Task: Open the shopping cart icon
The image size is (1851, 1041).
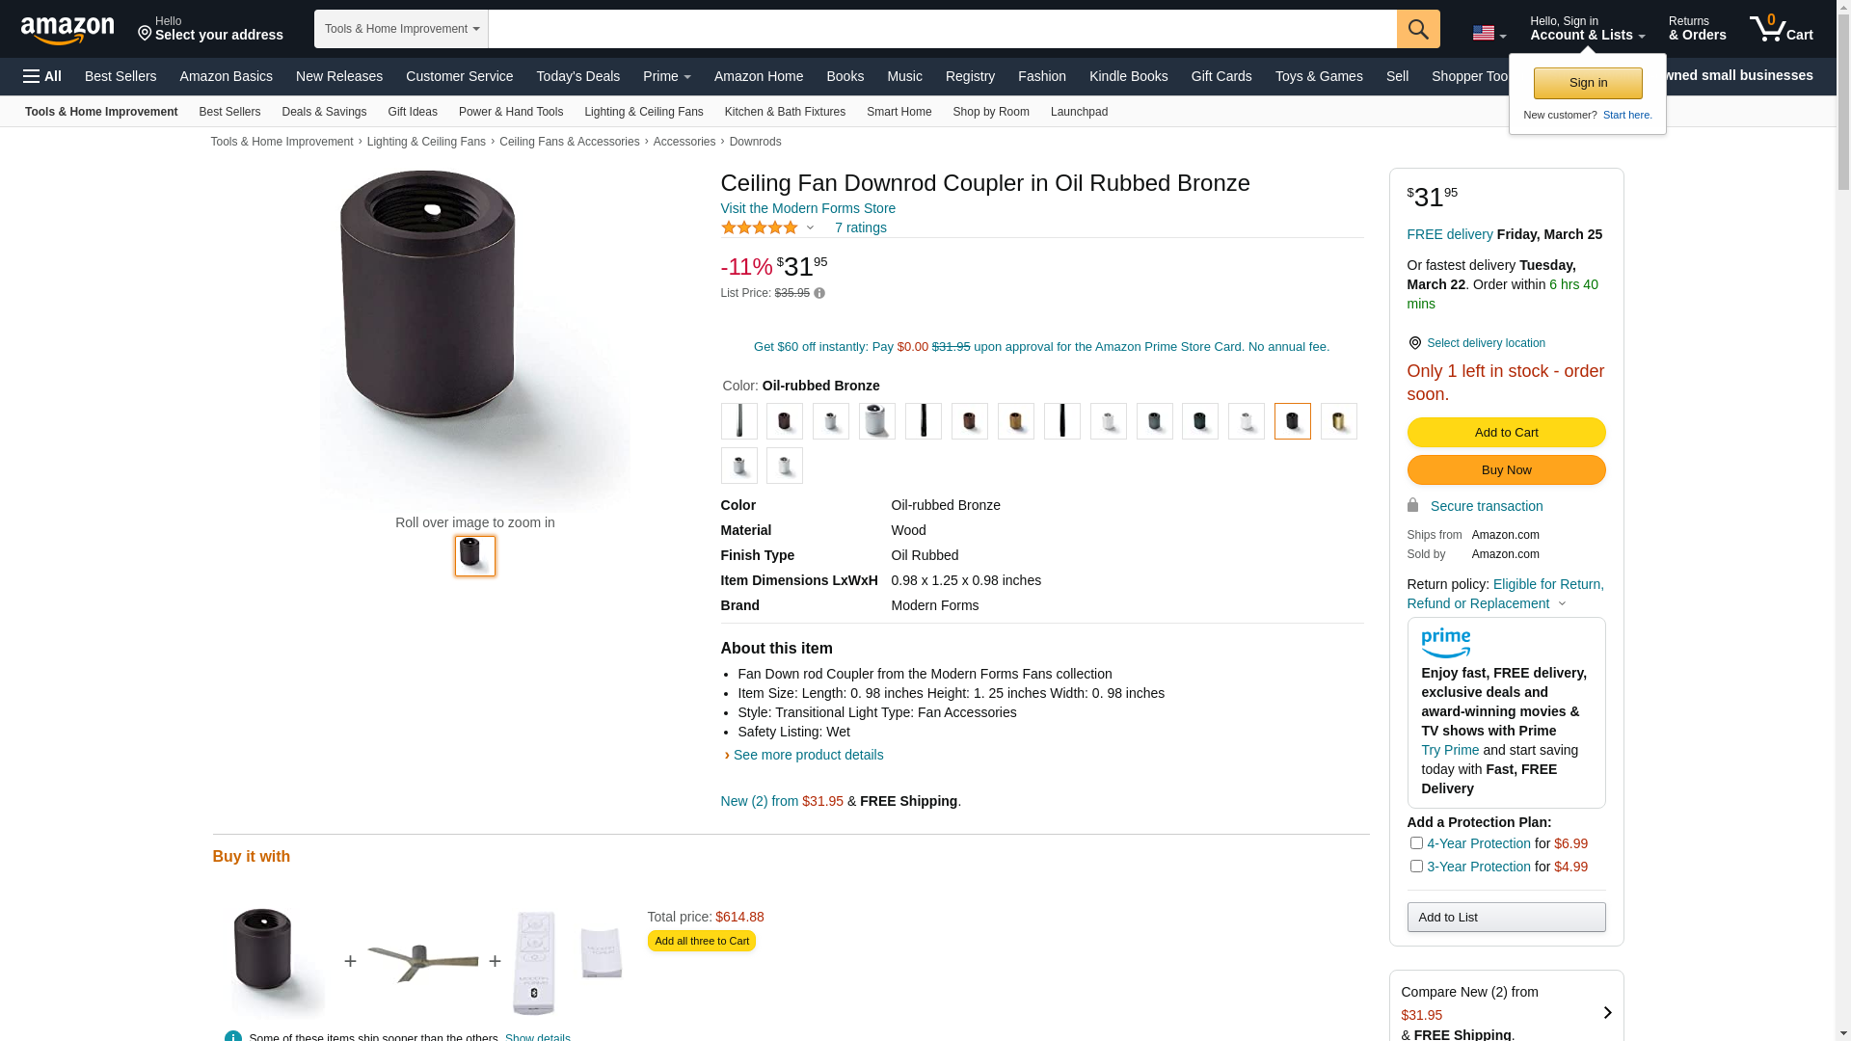Action: pos(1781,29)
